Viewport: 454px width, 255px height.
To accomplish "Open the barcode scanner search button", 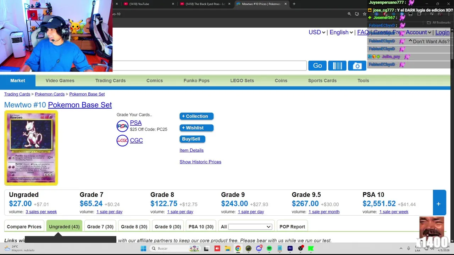I will [337, 66].
